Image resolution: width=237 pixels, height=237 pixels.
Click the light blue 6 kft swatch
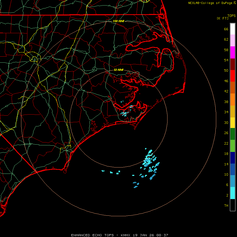233,181
